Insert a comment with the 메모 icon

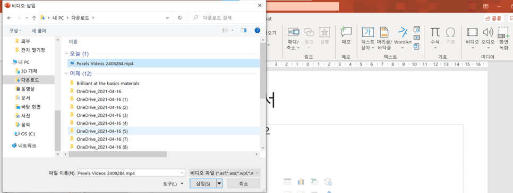(x=346, y=32)
